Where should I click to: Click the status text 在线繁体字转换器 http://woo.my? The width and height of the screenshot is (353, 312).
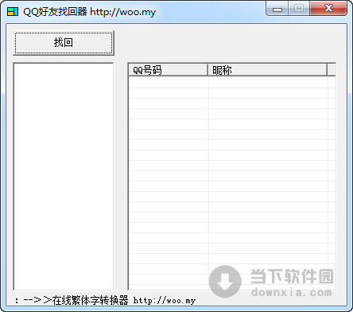(123, 300)
